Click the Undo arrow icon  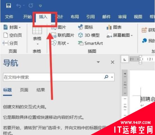pyautogui.click(x=19, y=6)
